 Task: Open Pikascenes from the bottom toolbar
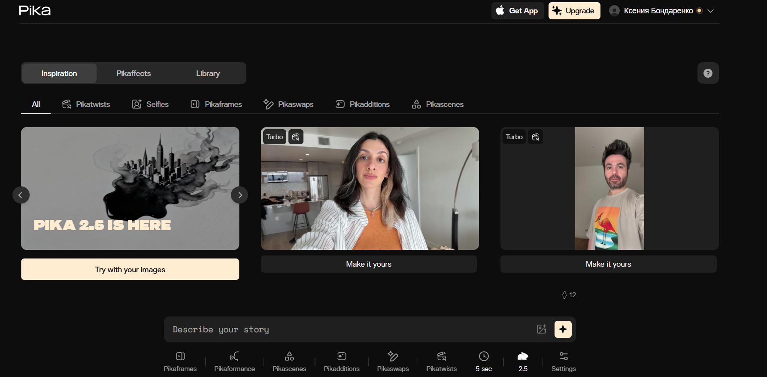[x=289, y=362]
